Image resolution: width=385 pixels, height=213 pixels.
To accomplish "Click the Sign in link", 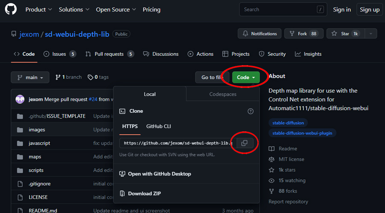I will 342,9.
